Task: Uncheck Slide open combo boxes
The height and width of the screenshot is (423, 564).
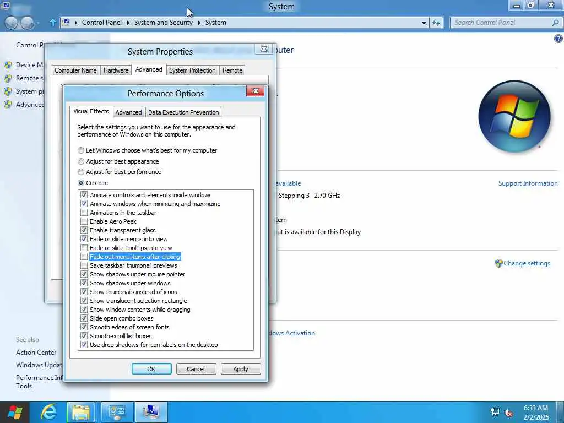Action: coord(84,318)
